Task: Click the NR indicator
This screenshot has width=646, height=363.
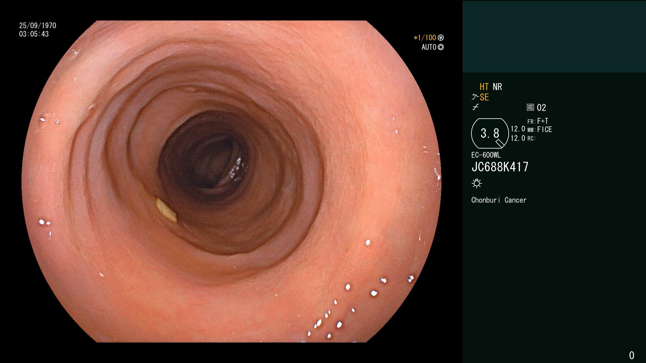Action: click(x=497, y=87)
